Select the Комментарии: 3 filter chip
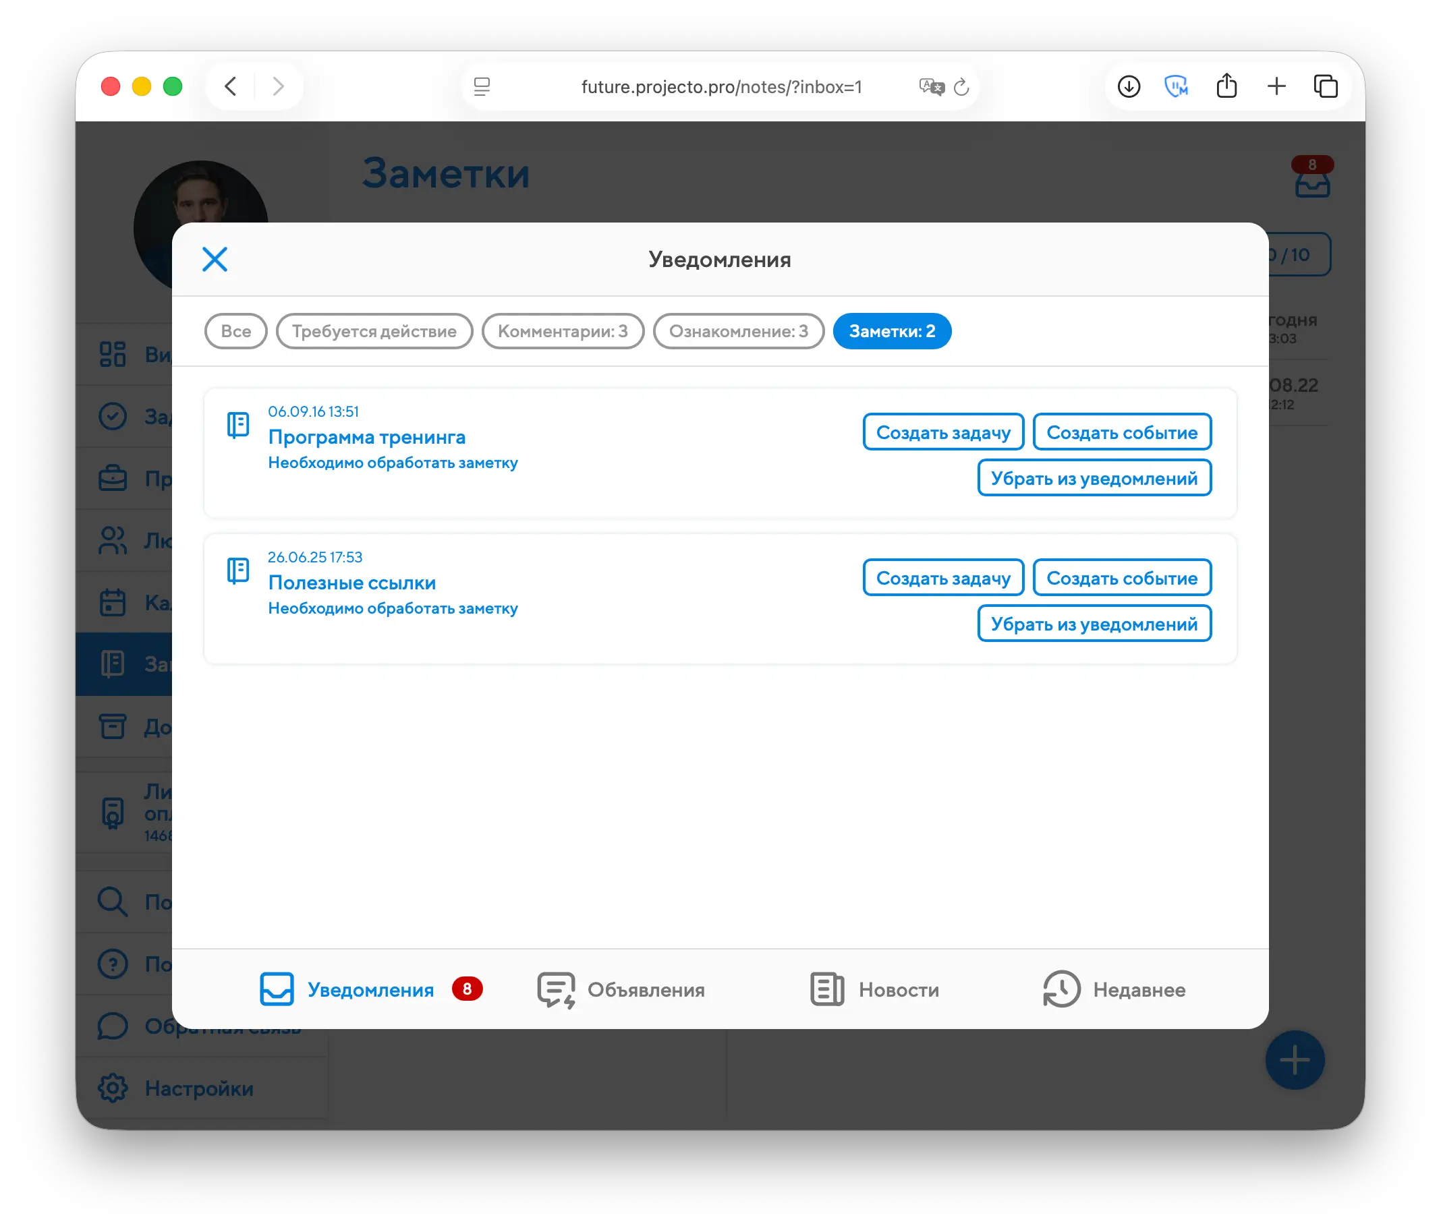 563,331
